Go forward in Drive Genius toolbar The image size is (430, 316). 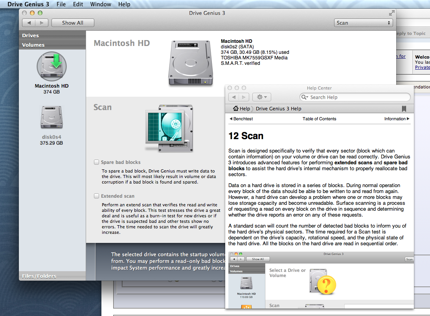(x=42, y=23)
